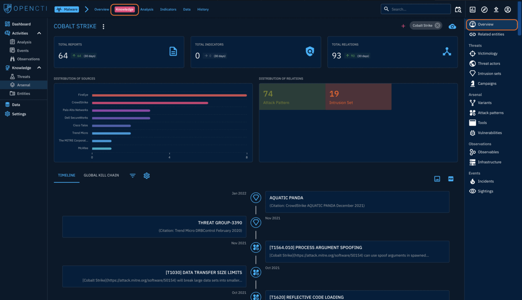This screenshot has height=300, width=522.
Task: Export timeline as image
Action: (x=437, y=179)
